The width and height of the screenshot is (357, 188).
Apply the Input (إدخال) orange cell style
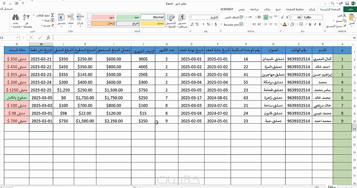tap(104, 24)
